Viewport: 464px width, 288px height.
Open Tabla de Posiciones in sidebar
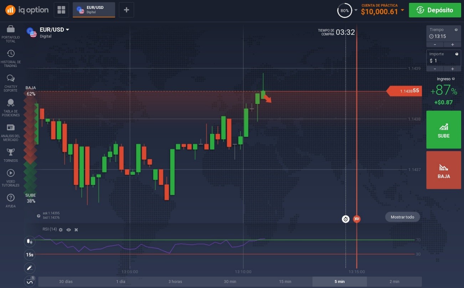(x=11, y=108)
